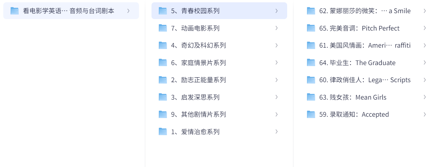The image size is (438, 167).
Task: Select folder icon of 63. 贱女孩 Mean Girls
Action: (311, 97)
